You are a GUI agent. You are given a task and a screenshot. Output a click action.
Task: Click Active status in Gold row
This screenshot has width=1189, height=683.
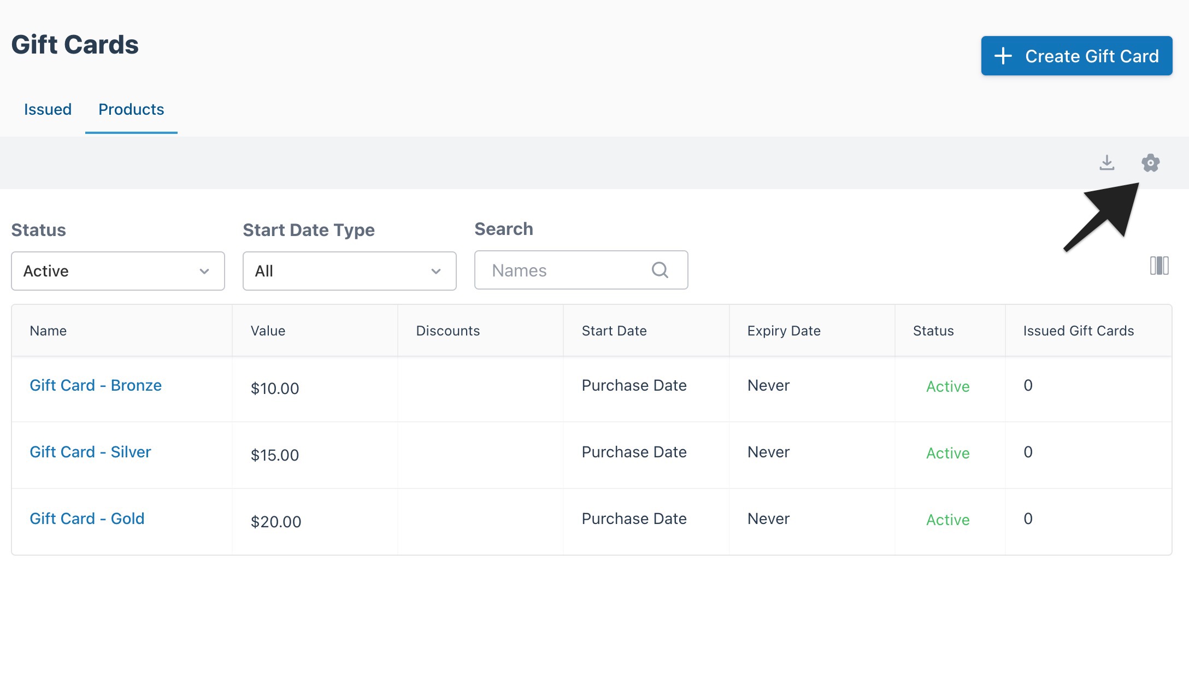[x=948, y=520]
